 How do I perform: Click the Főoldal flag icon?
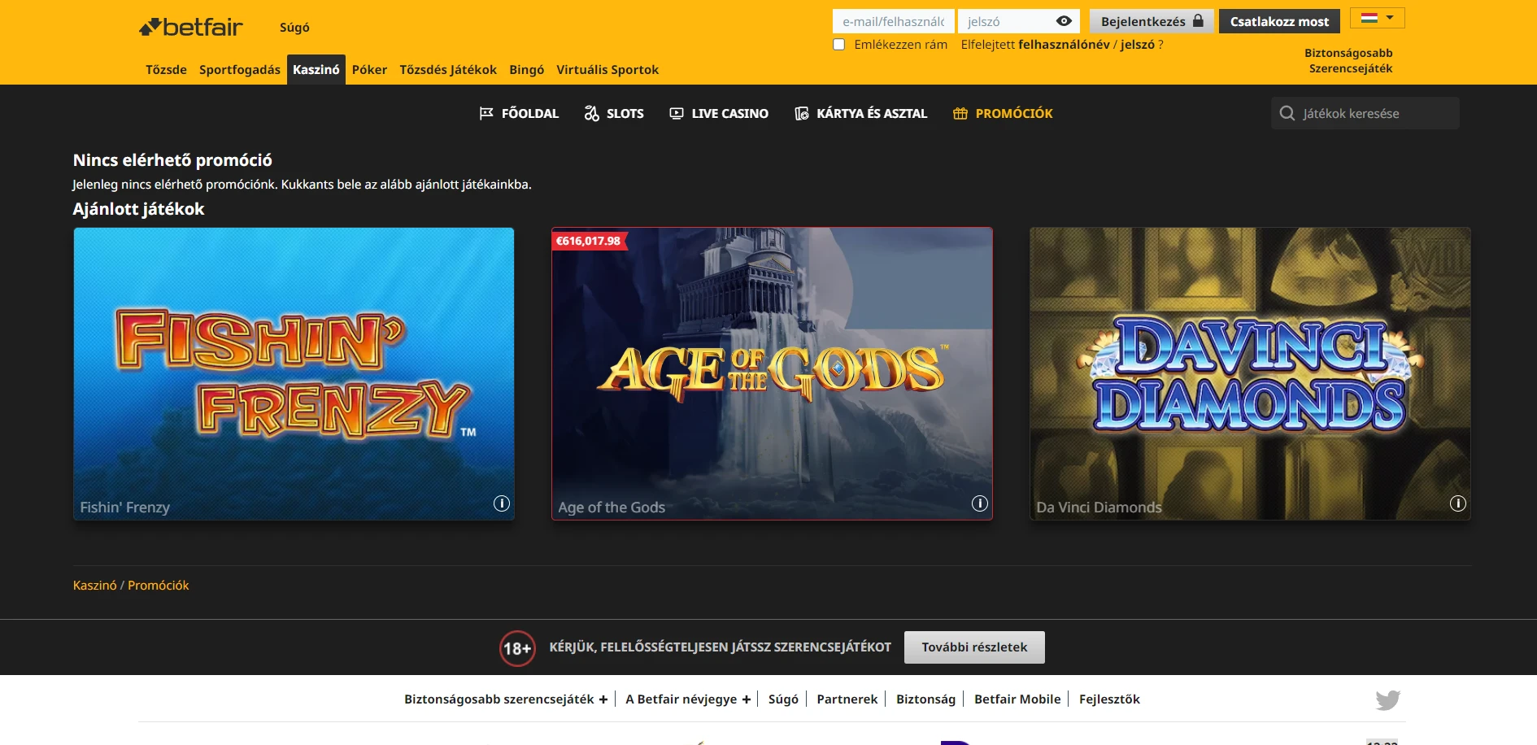[486, 114]
